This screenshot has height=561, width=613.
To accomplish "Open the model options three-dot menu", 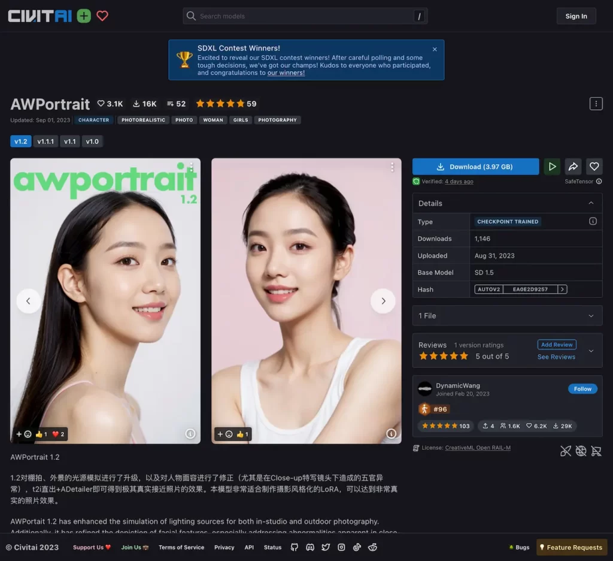I will [596, 103].
